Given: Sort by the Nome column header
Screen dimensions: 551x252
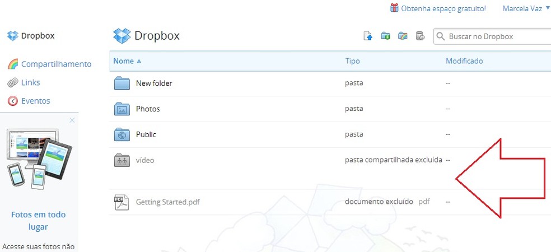Looking at the screenshot, I should pos(127,61).
